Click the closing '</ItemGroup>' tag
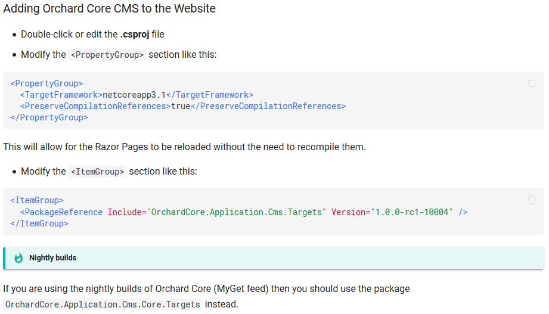549x314 pixels. click(39, 223)
